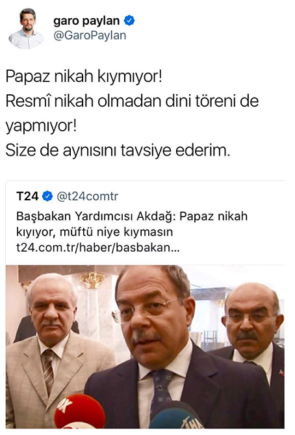The height and width of the screenshot is (435, 295).
Task: Click the verified badge beside garo paylan
Action: tap(129, 21)
